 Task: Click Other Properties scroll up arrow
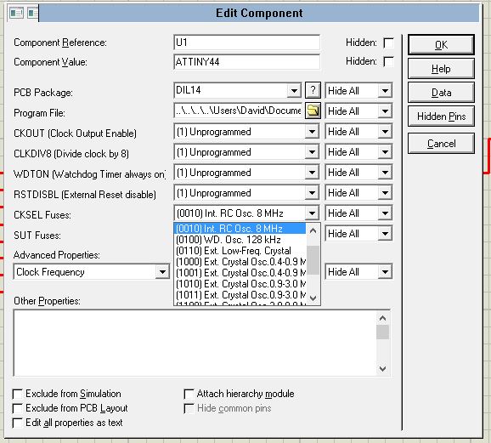(x=382, y=319)
